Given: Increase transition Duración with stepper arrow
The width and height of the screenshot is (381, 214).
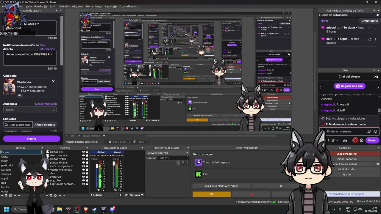Looking at the screenshot, I should [x=187, y=157].
